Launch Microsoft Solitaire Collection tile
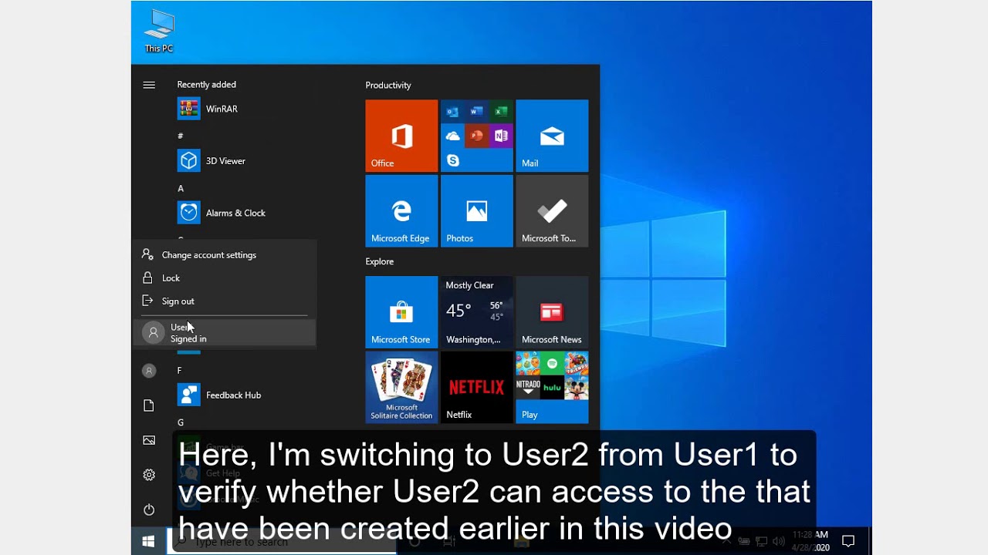This screenshot has height=555, width=988. coord(401,388)
